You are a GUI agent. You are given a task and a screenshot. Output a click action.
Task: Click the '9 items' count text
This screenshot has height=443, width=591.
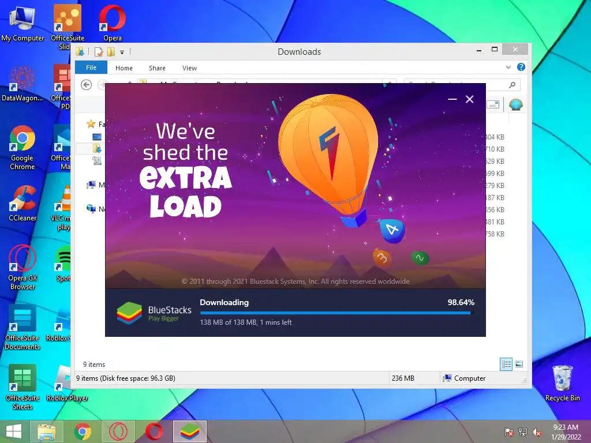[94, 365]
